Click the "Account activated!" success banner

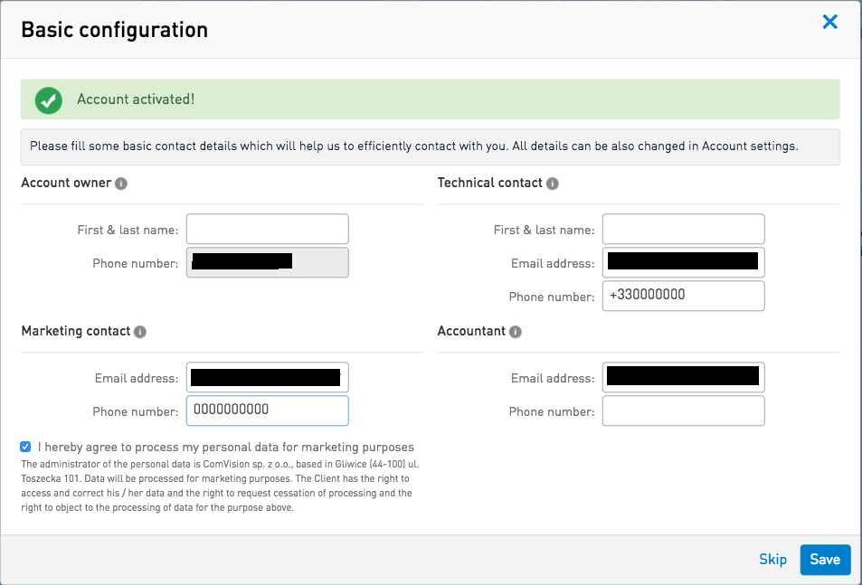pos(430,99)
